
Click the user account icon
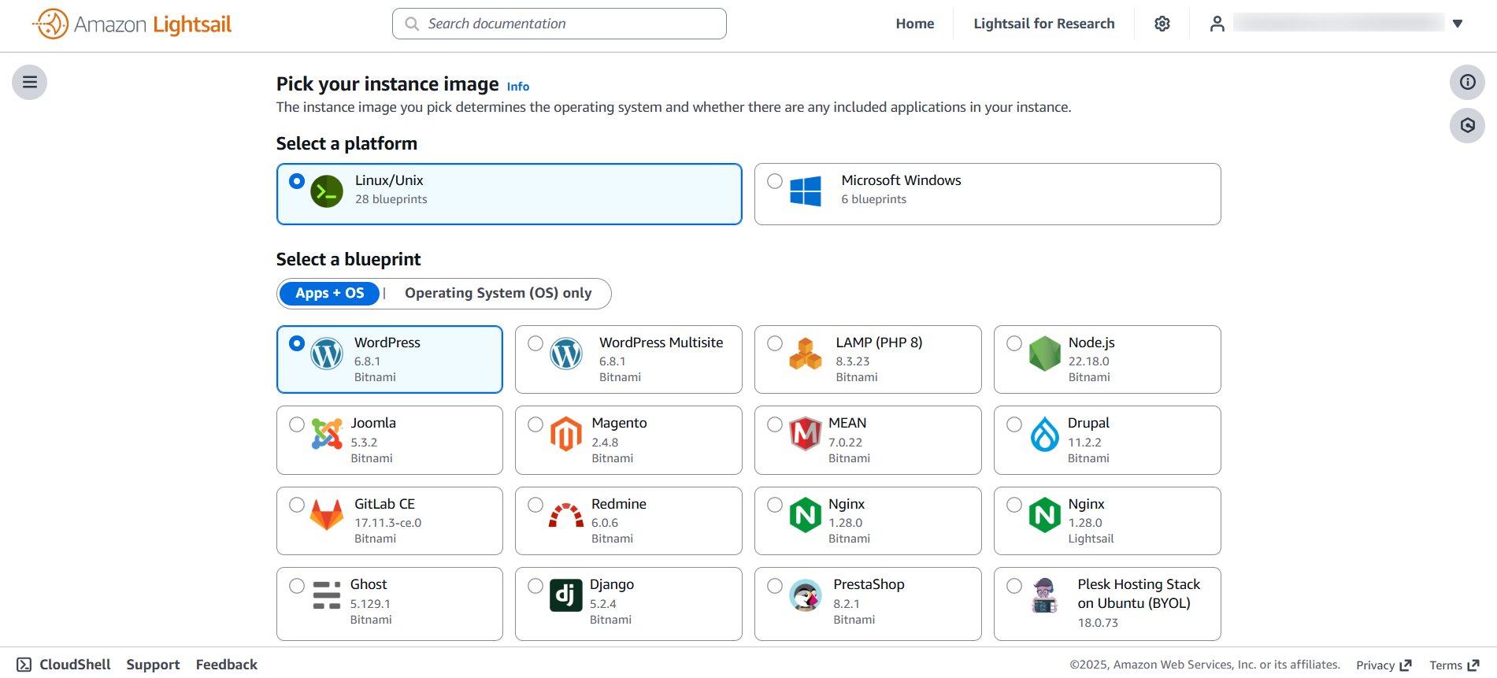click(1217, 24)
